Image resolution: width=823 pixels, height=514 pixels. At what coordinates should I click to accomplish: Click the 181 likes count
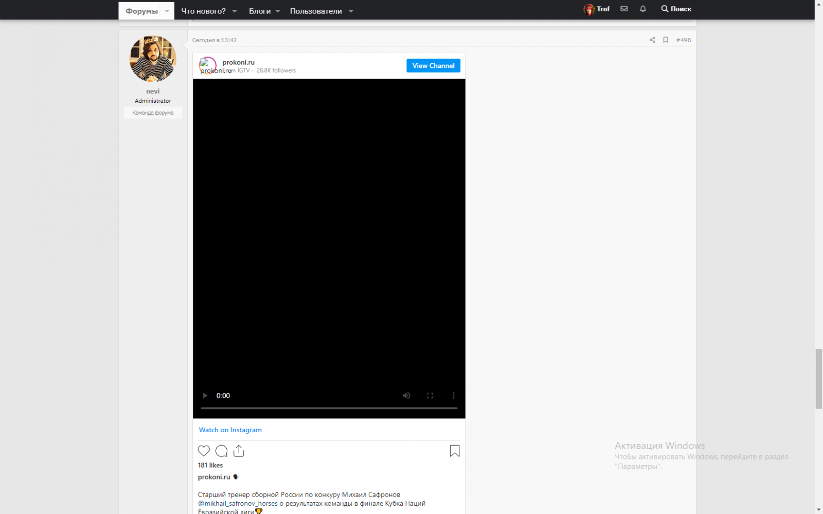click(210, 465)
